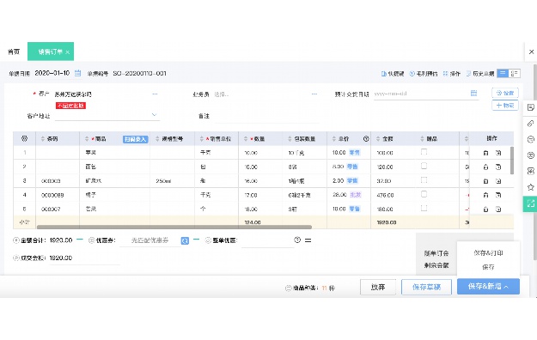
Task: Tick the 赠品 checkbox for row 4
Action: point(424,194)
